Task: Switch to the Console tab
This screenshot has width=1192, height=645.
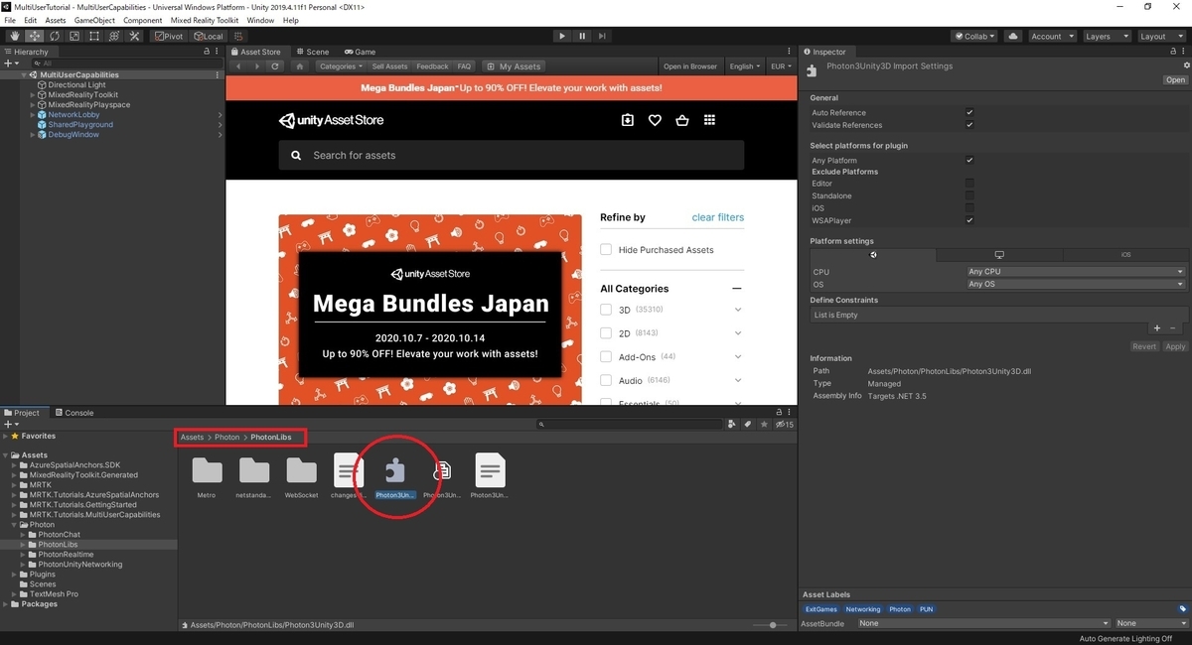Action: (x=74, y=413)
